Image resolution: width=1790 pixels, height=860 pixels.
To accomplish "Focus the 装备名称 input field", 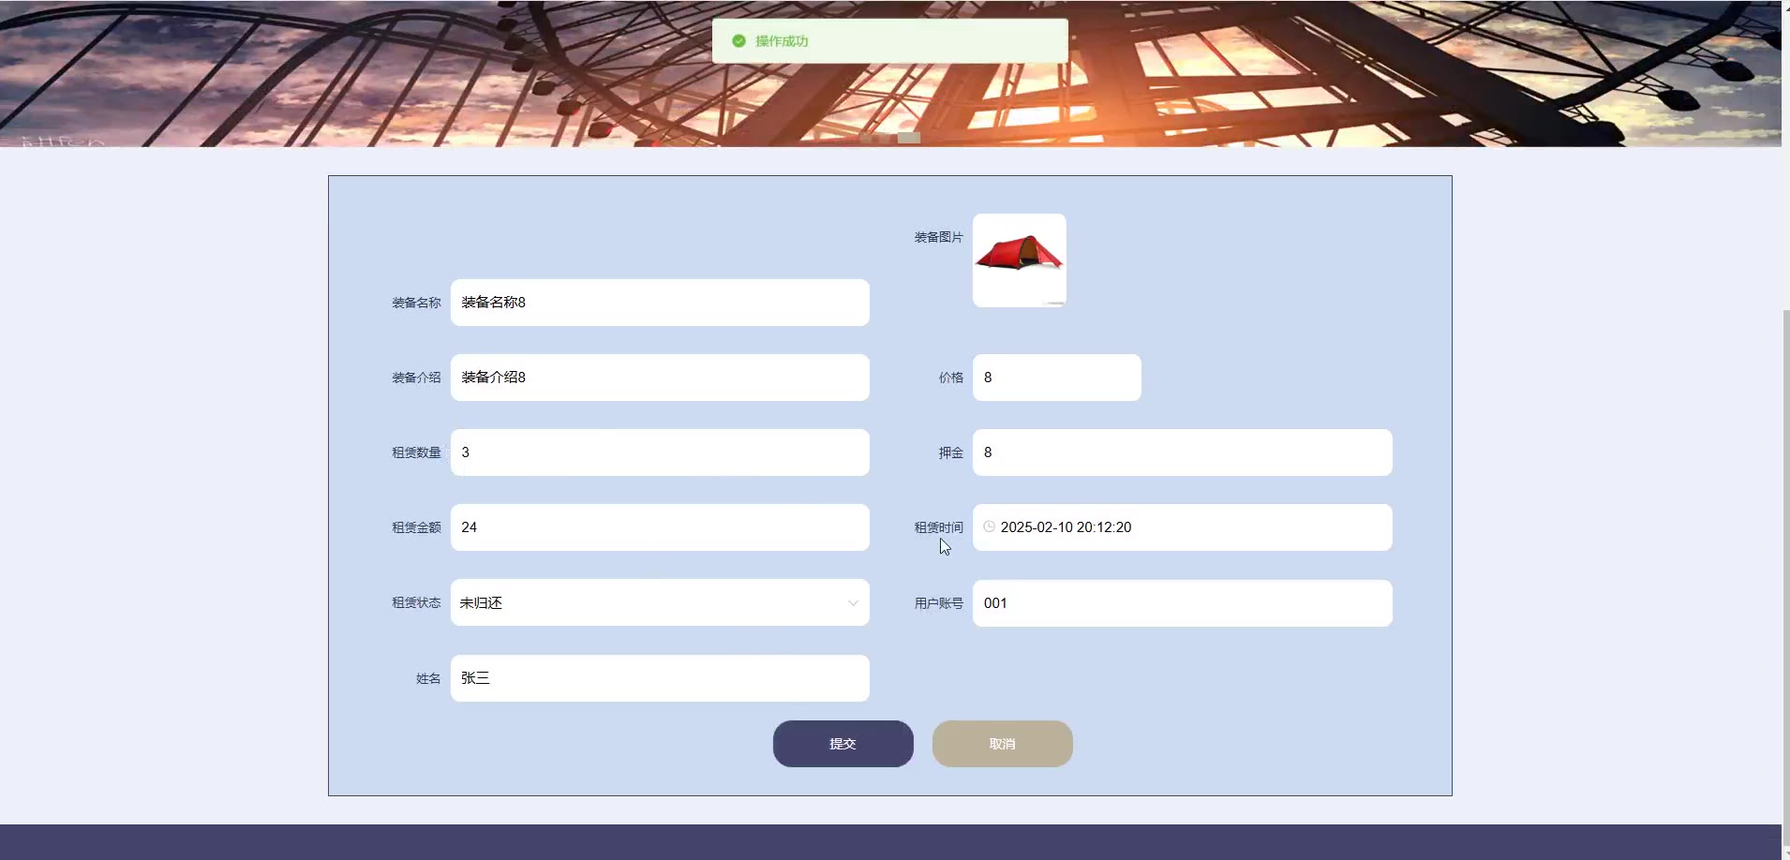I will (x=660, y=303).
